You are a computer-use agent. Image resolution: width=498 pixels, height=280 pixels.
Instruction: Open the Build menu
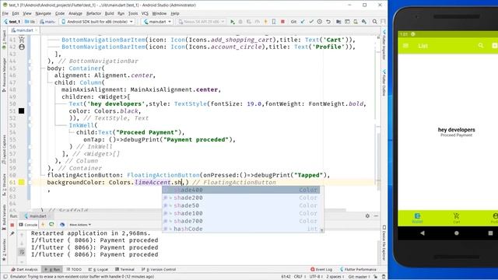click(x=109, y=13)
